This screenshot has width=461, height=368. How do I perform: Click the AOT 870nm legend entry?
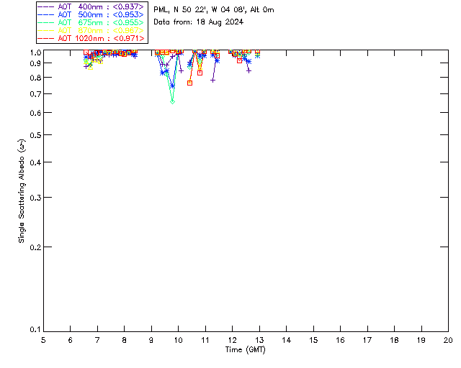tap(91, 30)
